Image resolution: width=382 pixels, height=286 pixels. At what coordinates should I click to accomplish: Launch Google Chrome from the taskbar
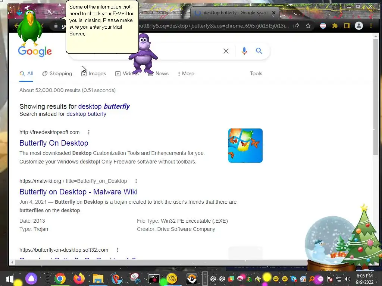tap(60, 279)
